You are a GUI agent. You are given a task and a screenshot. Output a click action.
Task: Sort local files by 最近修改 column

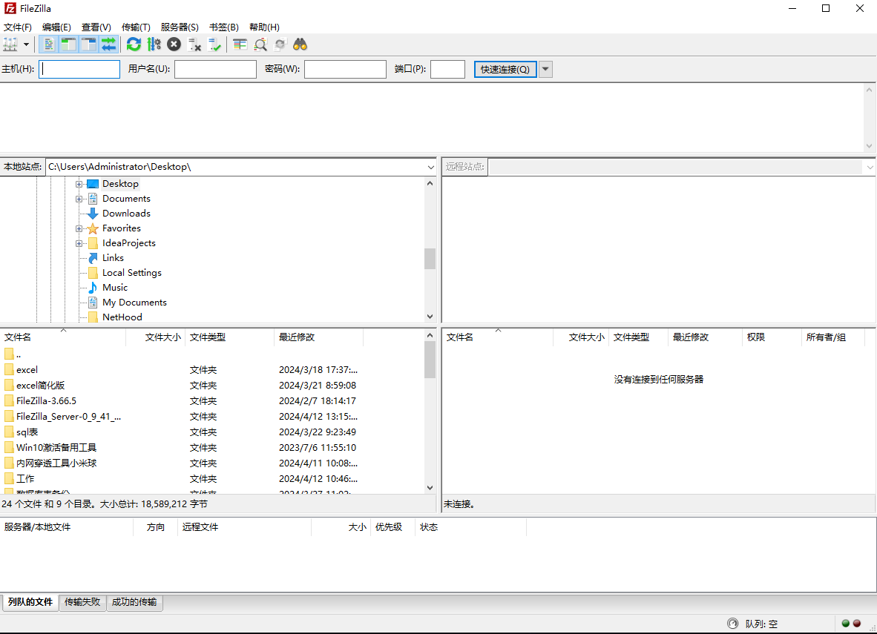pos(319,337)
